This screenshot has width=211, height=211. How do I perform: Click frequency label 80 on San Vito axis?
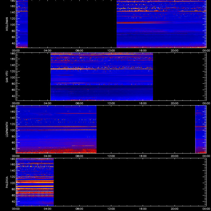tap(14, 84)
